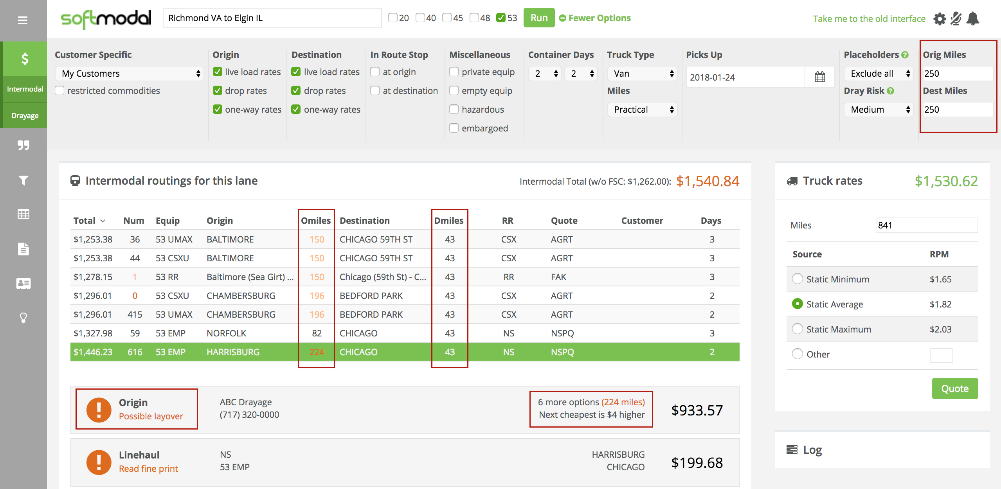The image size is (1001, 489).
Task: Open calendar picker for Picks Up date
Action: pos(819,77)
